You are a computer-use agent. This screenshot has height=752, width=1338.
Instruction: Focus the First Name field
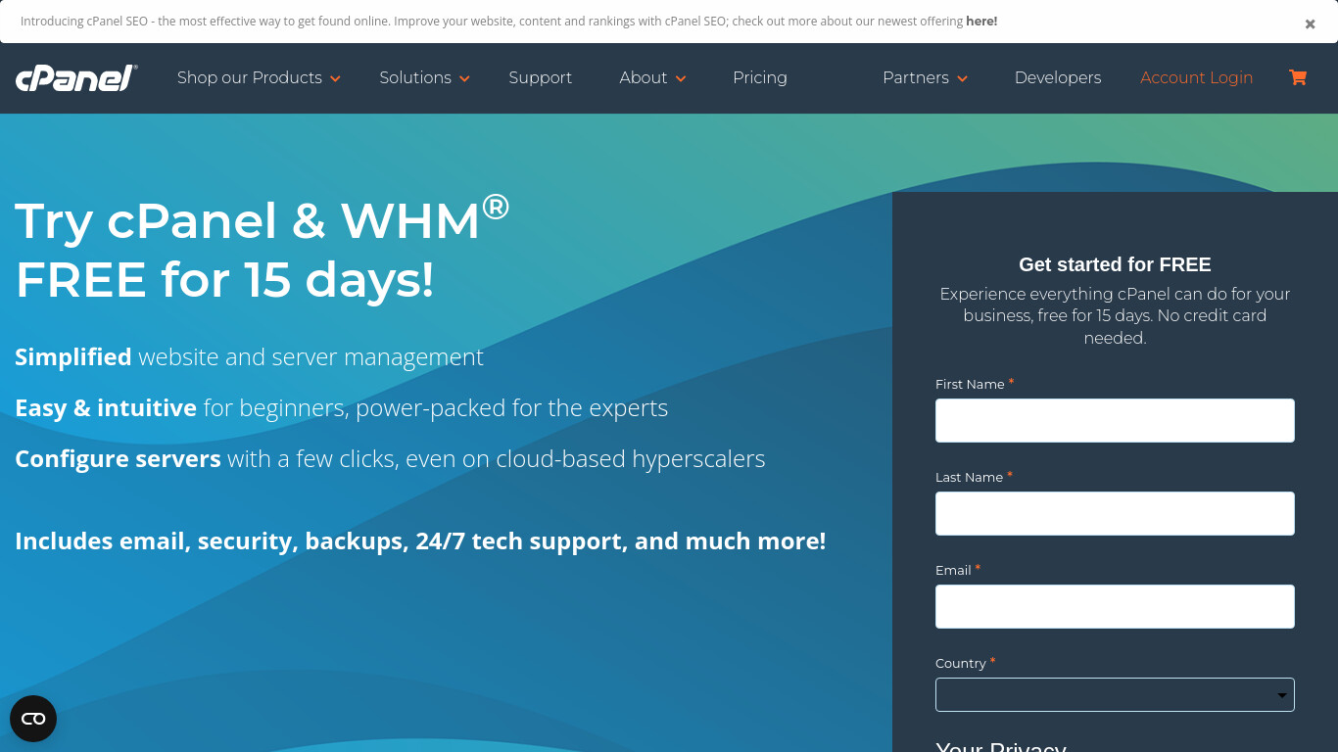point(1115,420)
